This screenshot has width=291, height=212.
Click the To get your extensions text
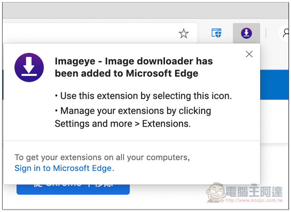[102, 157]
